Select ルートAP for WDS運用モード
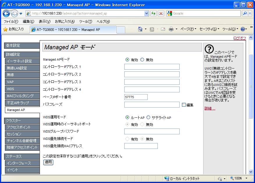Image resolution: width=255 pixels, height=183 pixels. point(127,117)
